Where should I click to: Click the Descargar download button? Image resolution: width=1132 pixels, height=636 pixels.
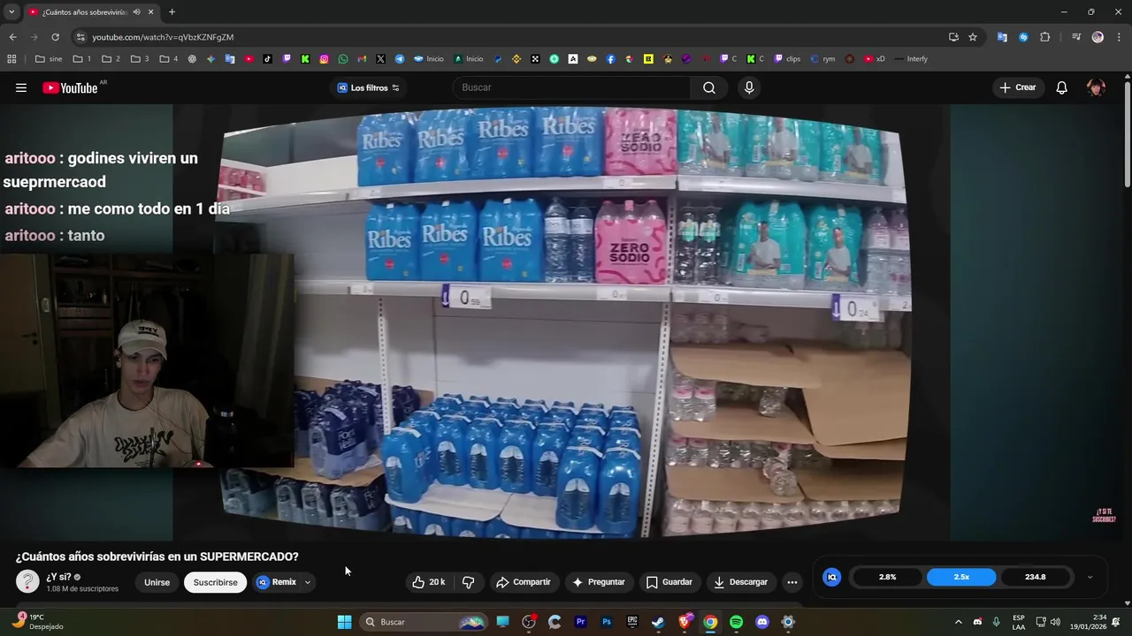pos(741,582)
